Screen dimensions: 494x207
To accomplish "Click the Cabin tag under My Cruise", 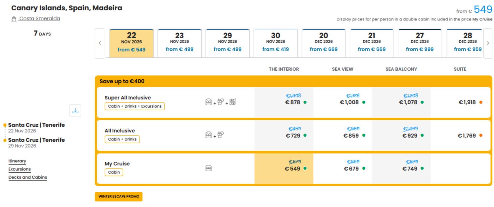I will [x=114, y=172].
